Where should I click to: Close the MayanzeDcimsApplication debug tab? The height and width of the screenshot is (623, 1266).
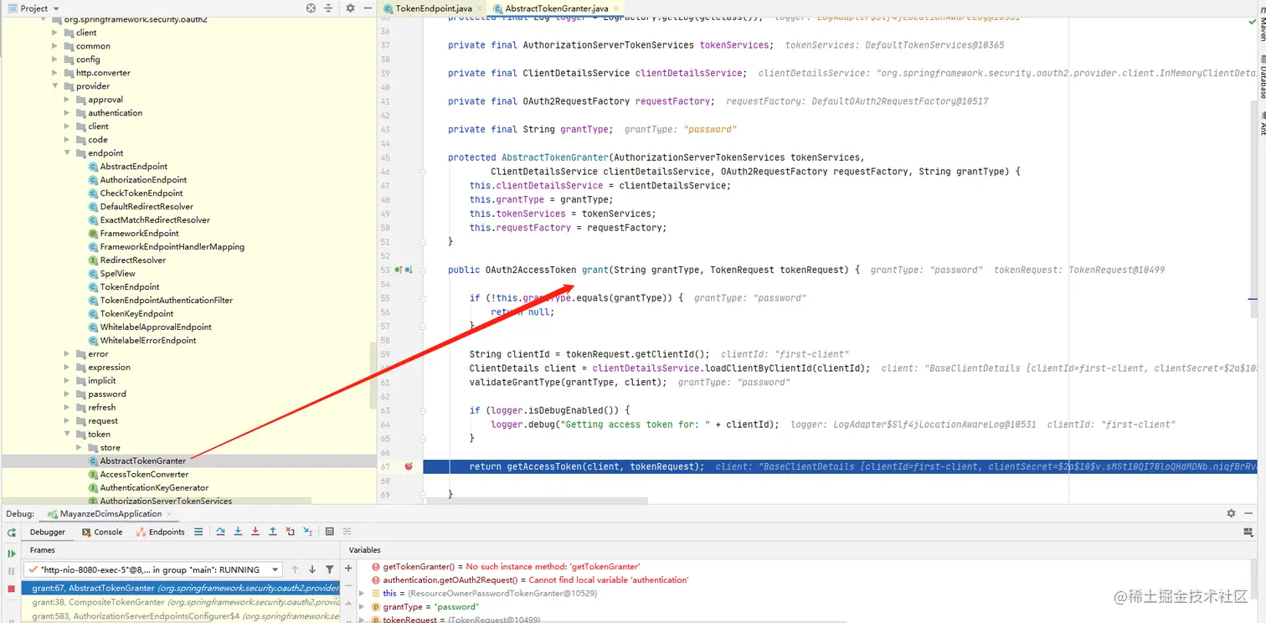click(169, 514)
